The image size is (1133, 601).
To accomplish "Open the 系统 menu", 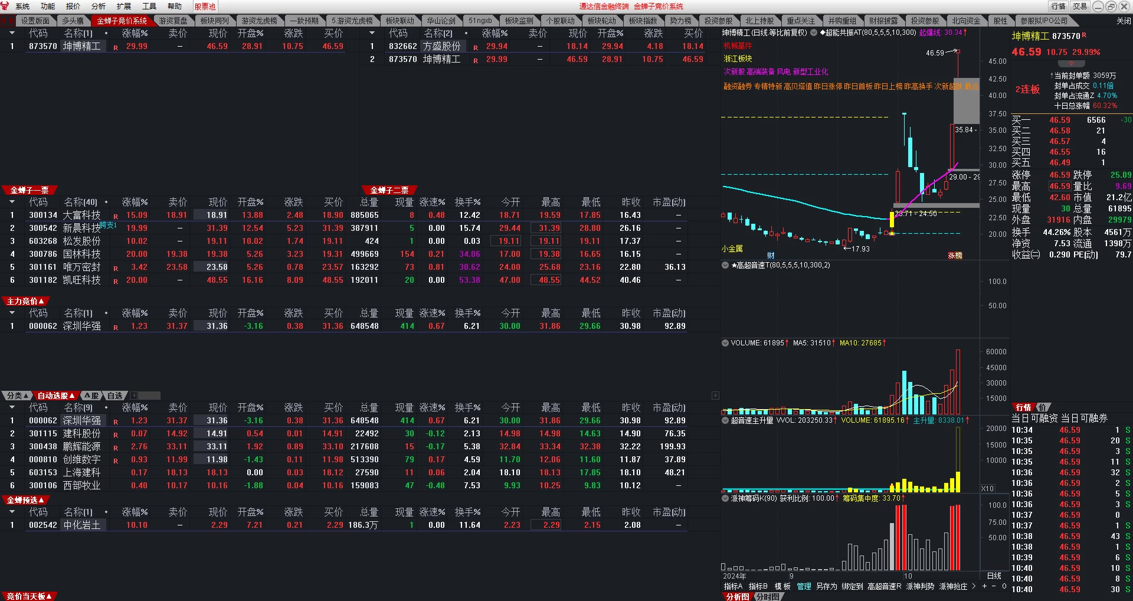I will point(22,6).
